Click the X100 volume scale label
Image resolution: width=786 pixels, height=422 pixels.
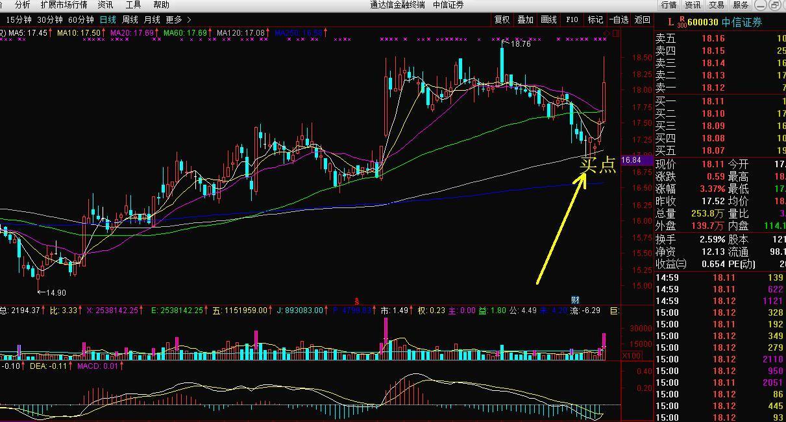point(631,356)
